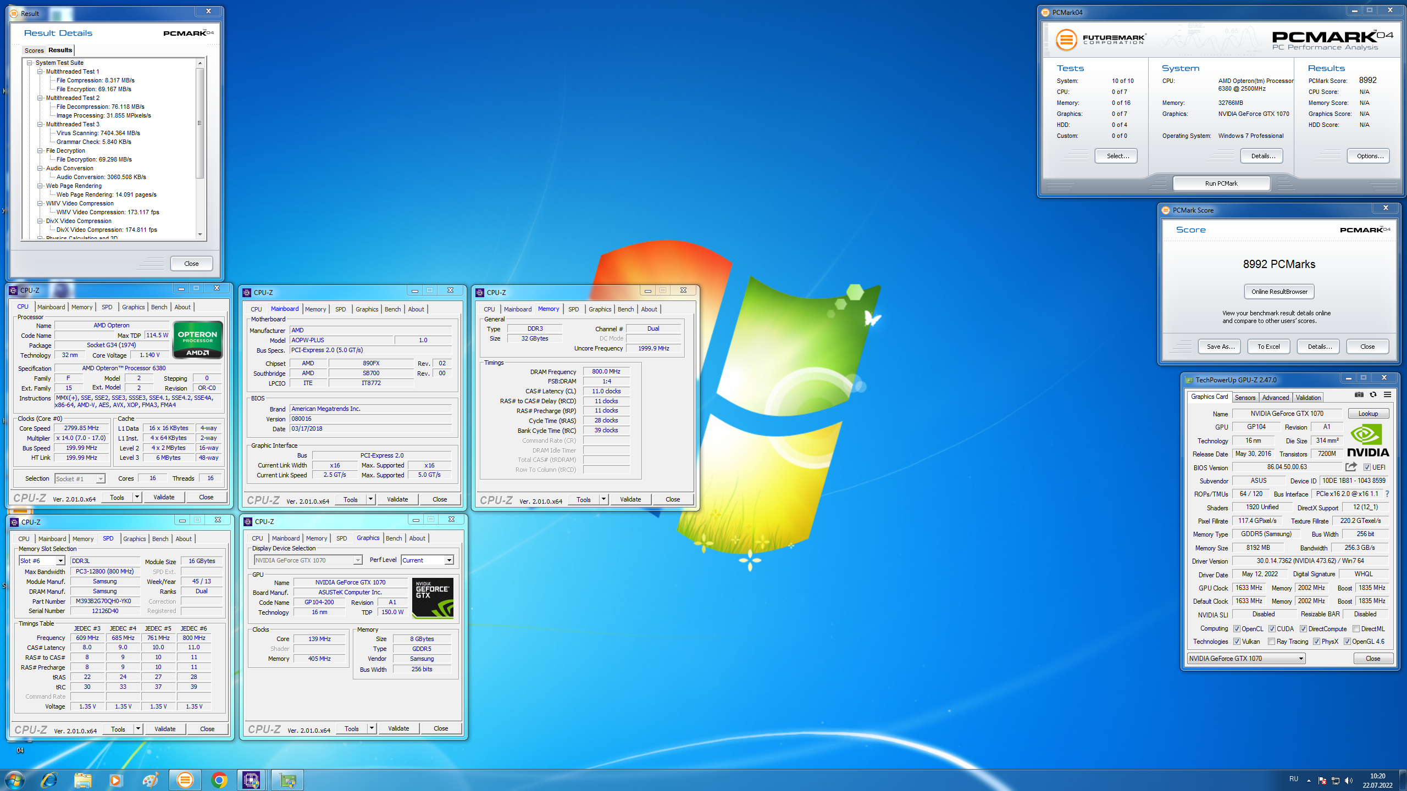Toggle the Vulkan checkbox
The width and height of the screenshot is (1407, 791).
(1237, 642)
